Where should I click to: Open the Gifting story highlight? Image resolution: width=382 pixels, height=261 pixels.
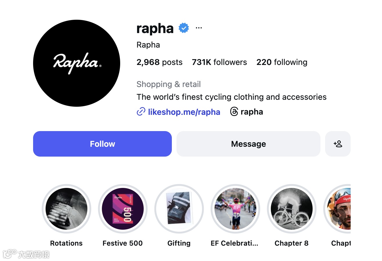[179, 209]
